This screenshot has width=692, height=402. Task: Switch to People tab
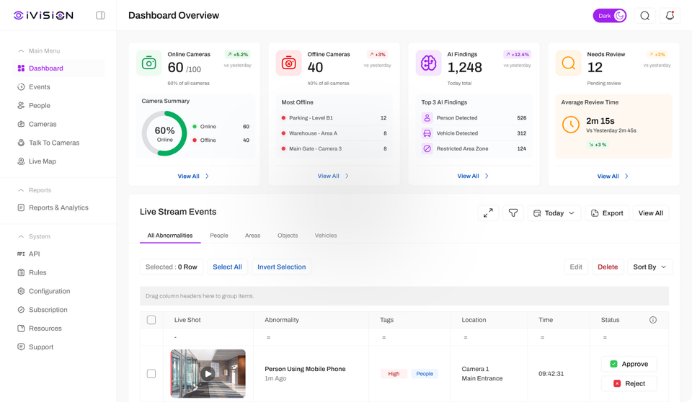click(219, 236)
